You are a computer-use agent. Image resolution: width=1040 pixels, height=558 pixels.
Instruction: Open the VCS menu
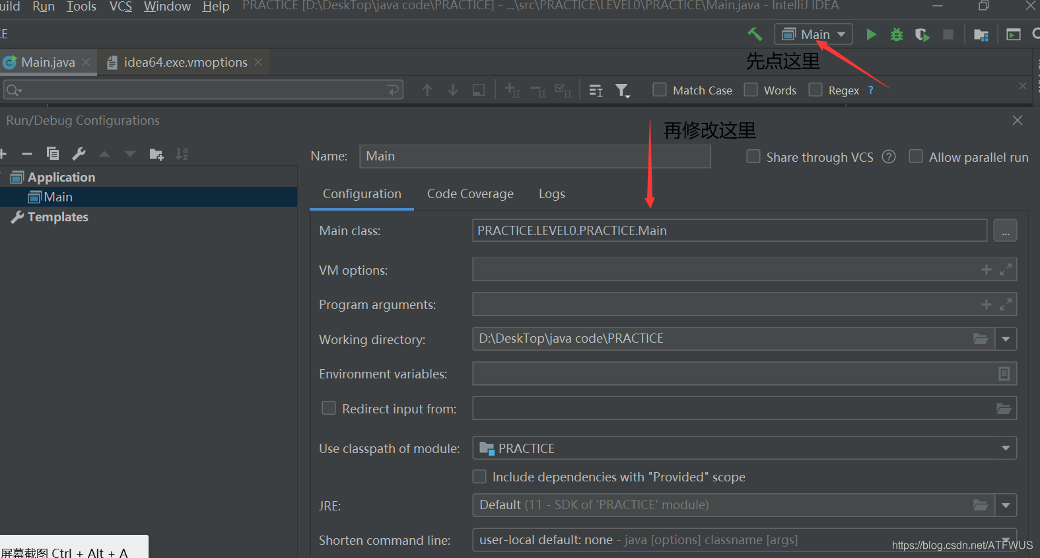(x=120, y=7)
